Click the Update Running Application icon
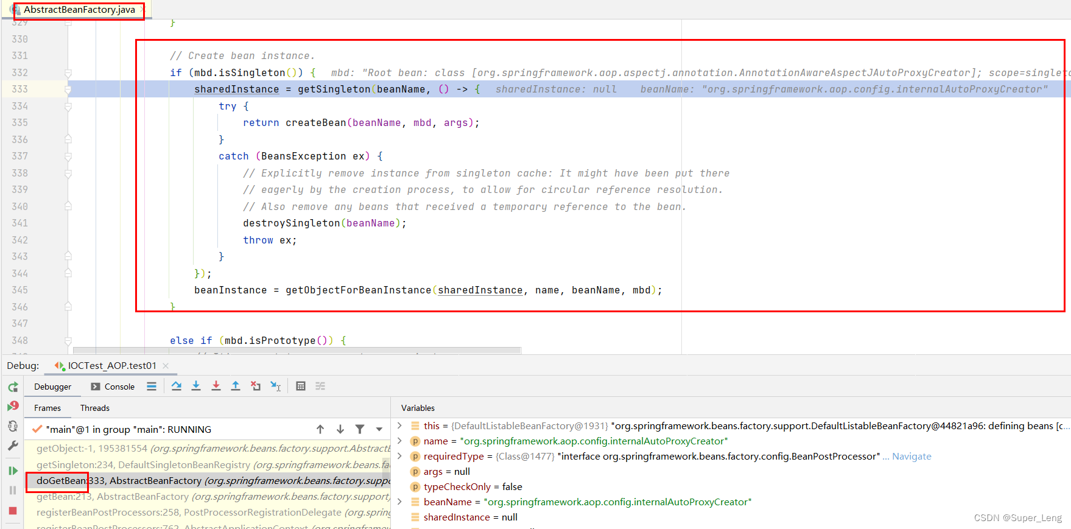The image size is (1071, 529). coord(13,426)
